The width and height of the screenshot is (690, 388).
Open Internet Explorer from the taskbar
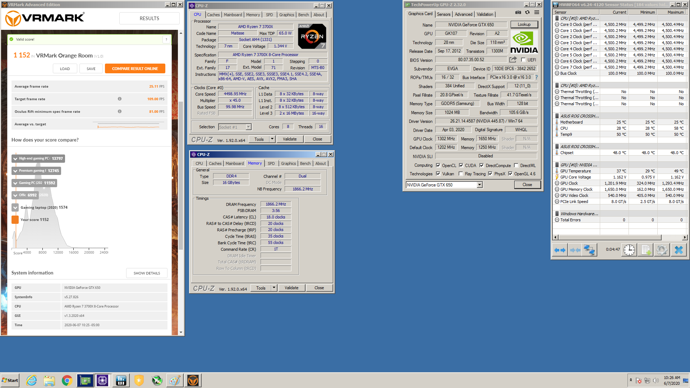pyautogui.click(x=32, y=380)
